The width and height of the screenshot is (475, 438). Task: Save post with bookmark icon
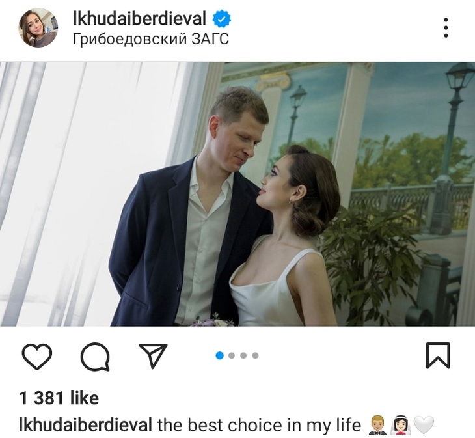coord(438,355)
